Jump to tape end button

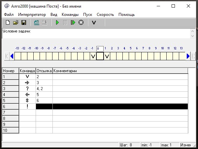[193, 56]
